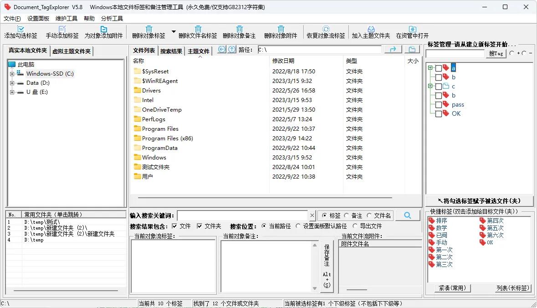
Task: Expand the Data (D:) drive node
Action: point(12,83)
